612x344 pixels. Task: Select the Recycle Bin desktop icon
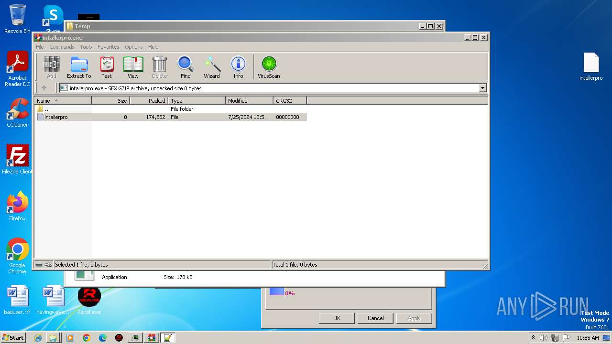point(17,19)
